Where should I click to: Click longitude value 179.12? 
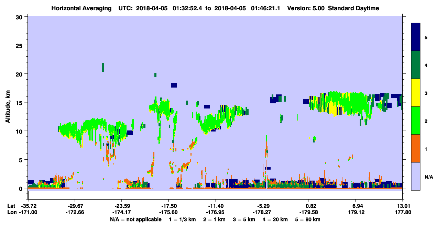pos(356,212)
